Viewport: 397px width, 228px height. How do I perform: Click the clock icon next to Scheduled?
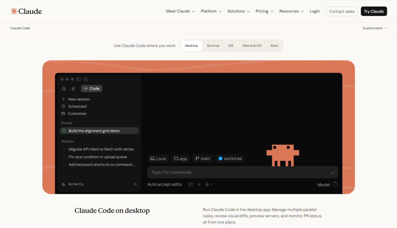(63, 106)
